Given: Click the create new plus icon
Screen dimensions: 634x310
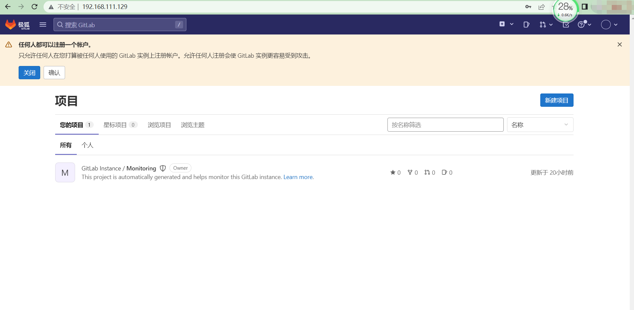Looking at the screenshot, I should tap(502, 24).
